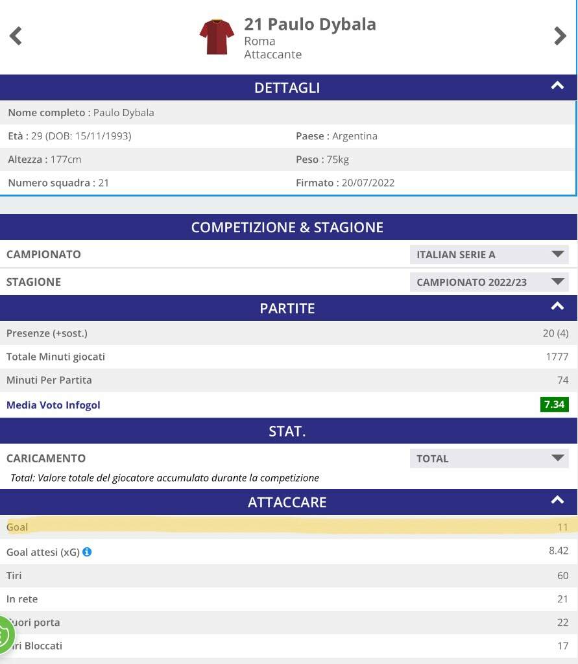Collapse the ATTACCARE section chevron
Image resolution: width=578 pixels, height=664 pixels.
pos(557,500)
